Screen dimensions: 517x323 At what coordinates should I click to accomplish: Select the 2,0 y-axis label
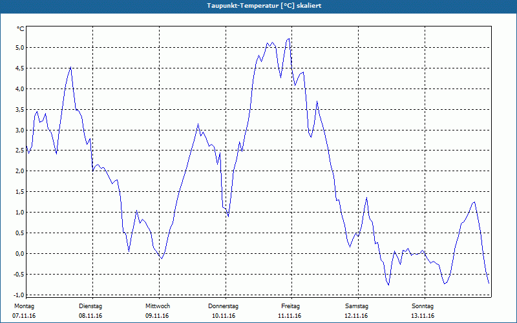click(19, 171)
